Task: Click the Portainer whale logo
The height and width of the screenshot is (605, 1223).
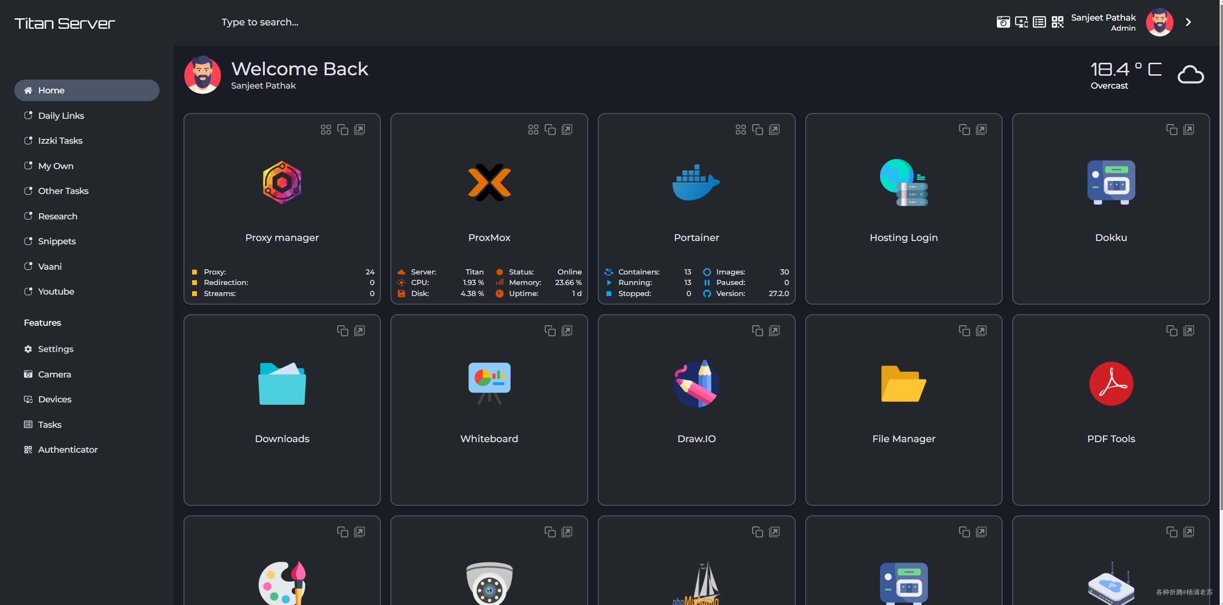Action: (697, 183)
